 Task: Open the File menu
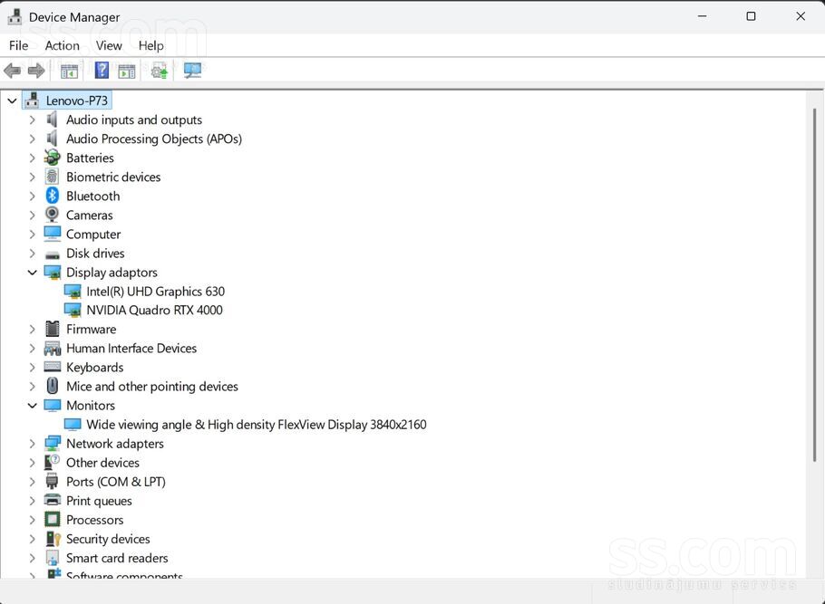(18, 46)
